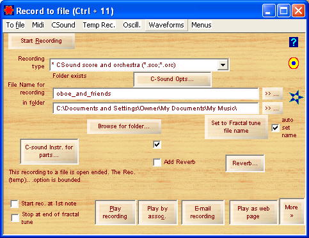Click the >> button beside folder path field
The width and height of the screenshot is (309, 238).
pos(273,108)
